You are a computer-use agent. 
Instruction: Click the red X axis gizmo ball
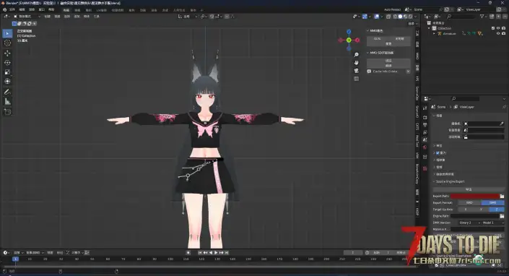[357, 40]
